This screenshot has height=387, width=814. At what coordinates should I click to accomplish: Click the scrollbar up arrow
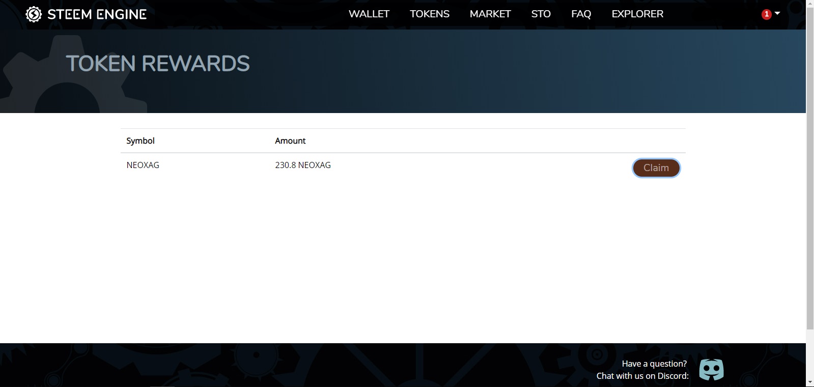(x=810, y=4)
